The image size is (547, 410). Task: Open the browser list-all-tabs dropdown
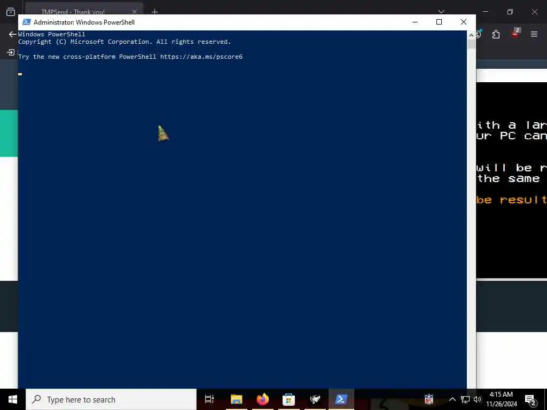(x=441, y=12)
